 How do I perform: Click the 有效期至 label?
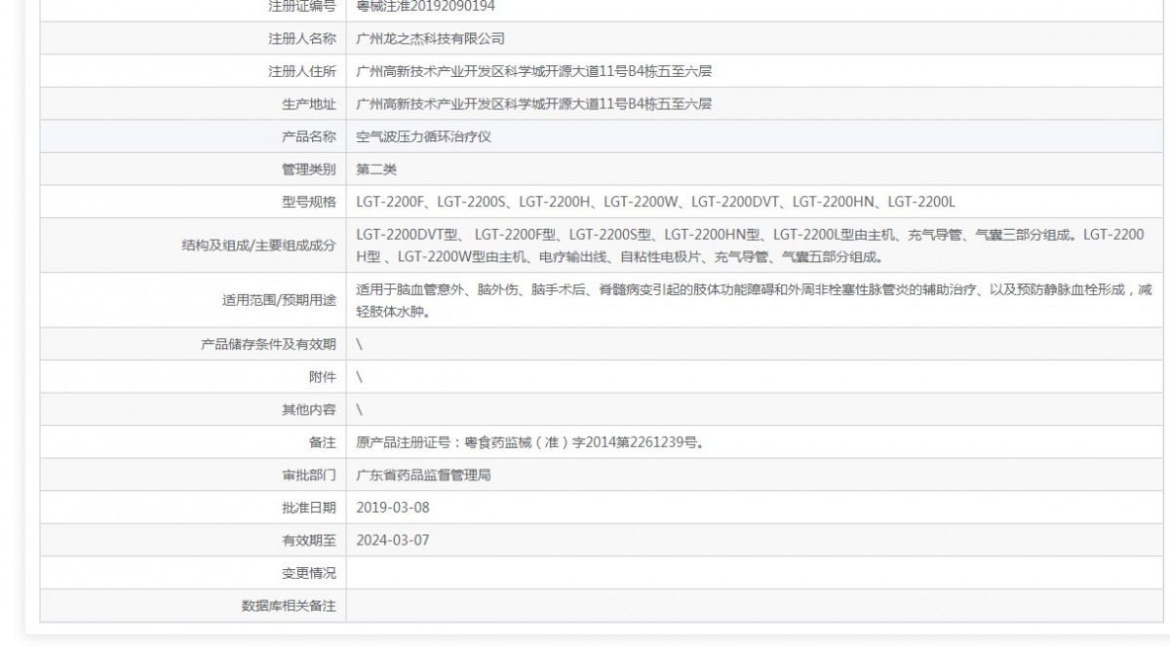pyautogui.click(x=309, y=540)
